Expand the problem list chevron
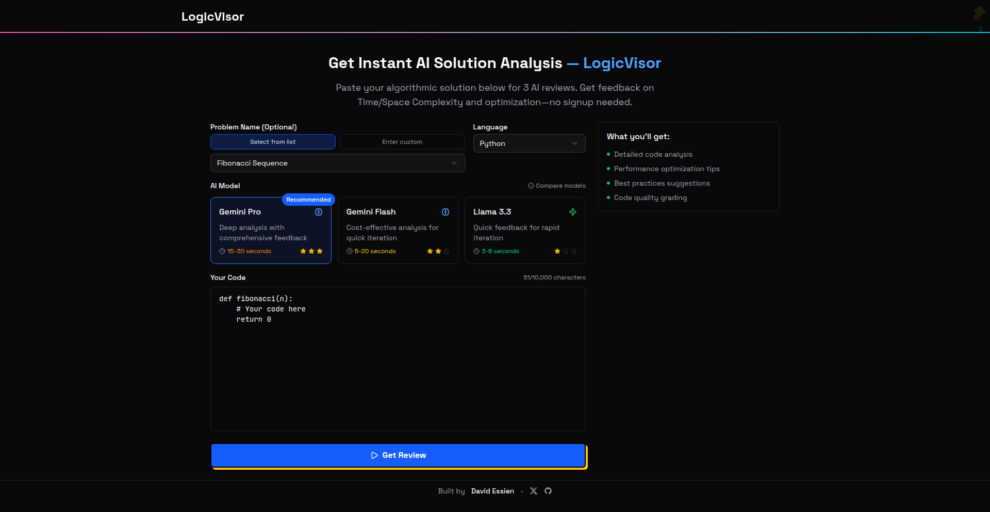 tap(454, 163)
